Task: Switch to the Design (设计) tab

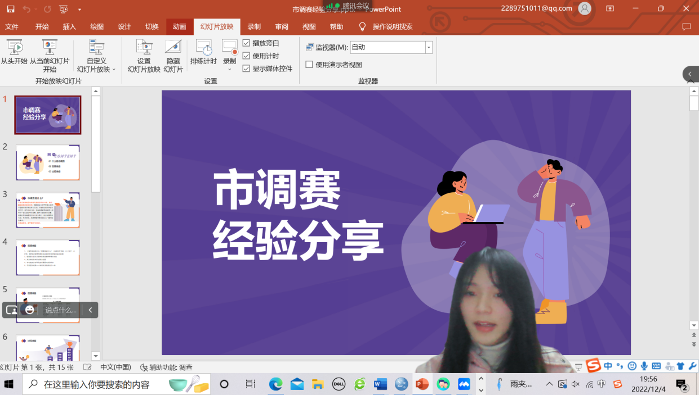Action: [124, 26]
